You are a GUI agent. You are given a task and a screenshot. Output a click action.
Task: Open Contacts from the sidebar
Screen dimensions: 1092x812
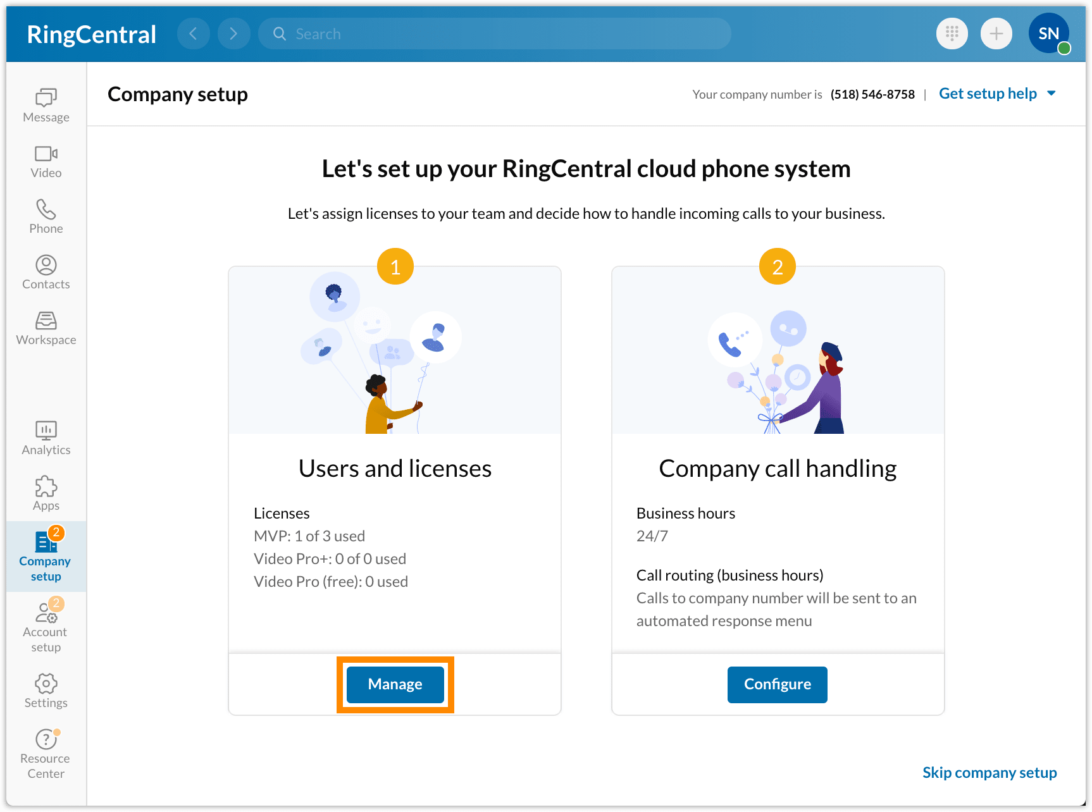tap(45, 272)
